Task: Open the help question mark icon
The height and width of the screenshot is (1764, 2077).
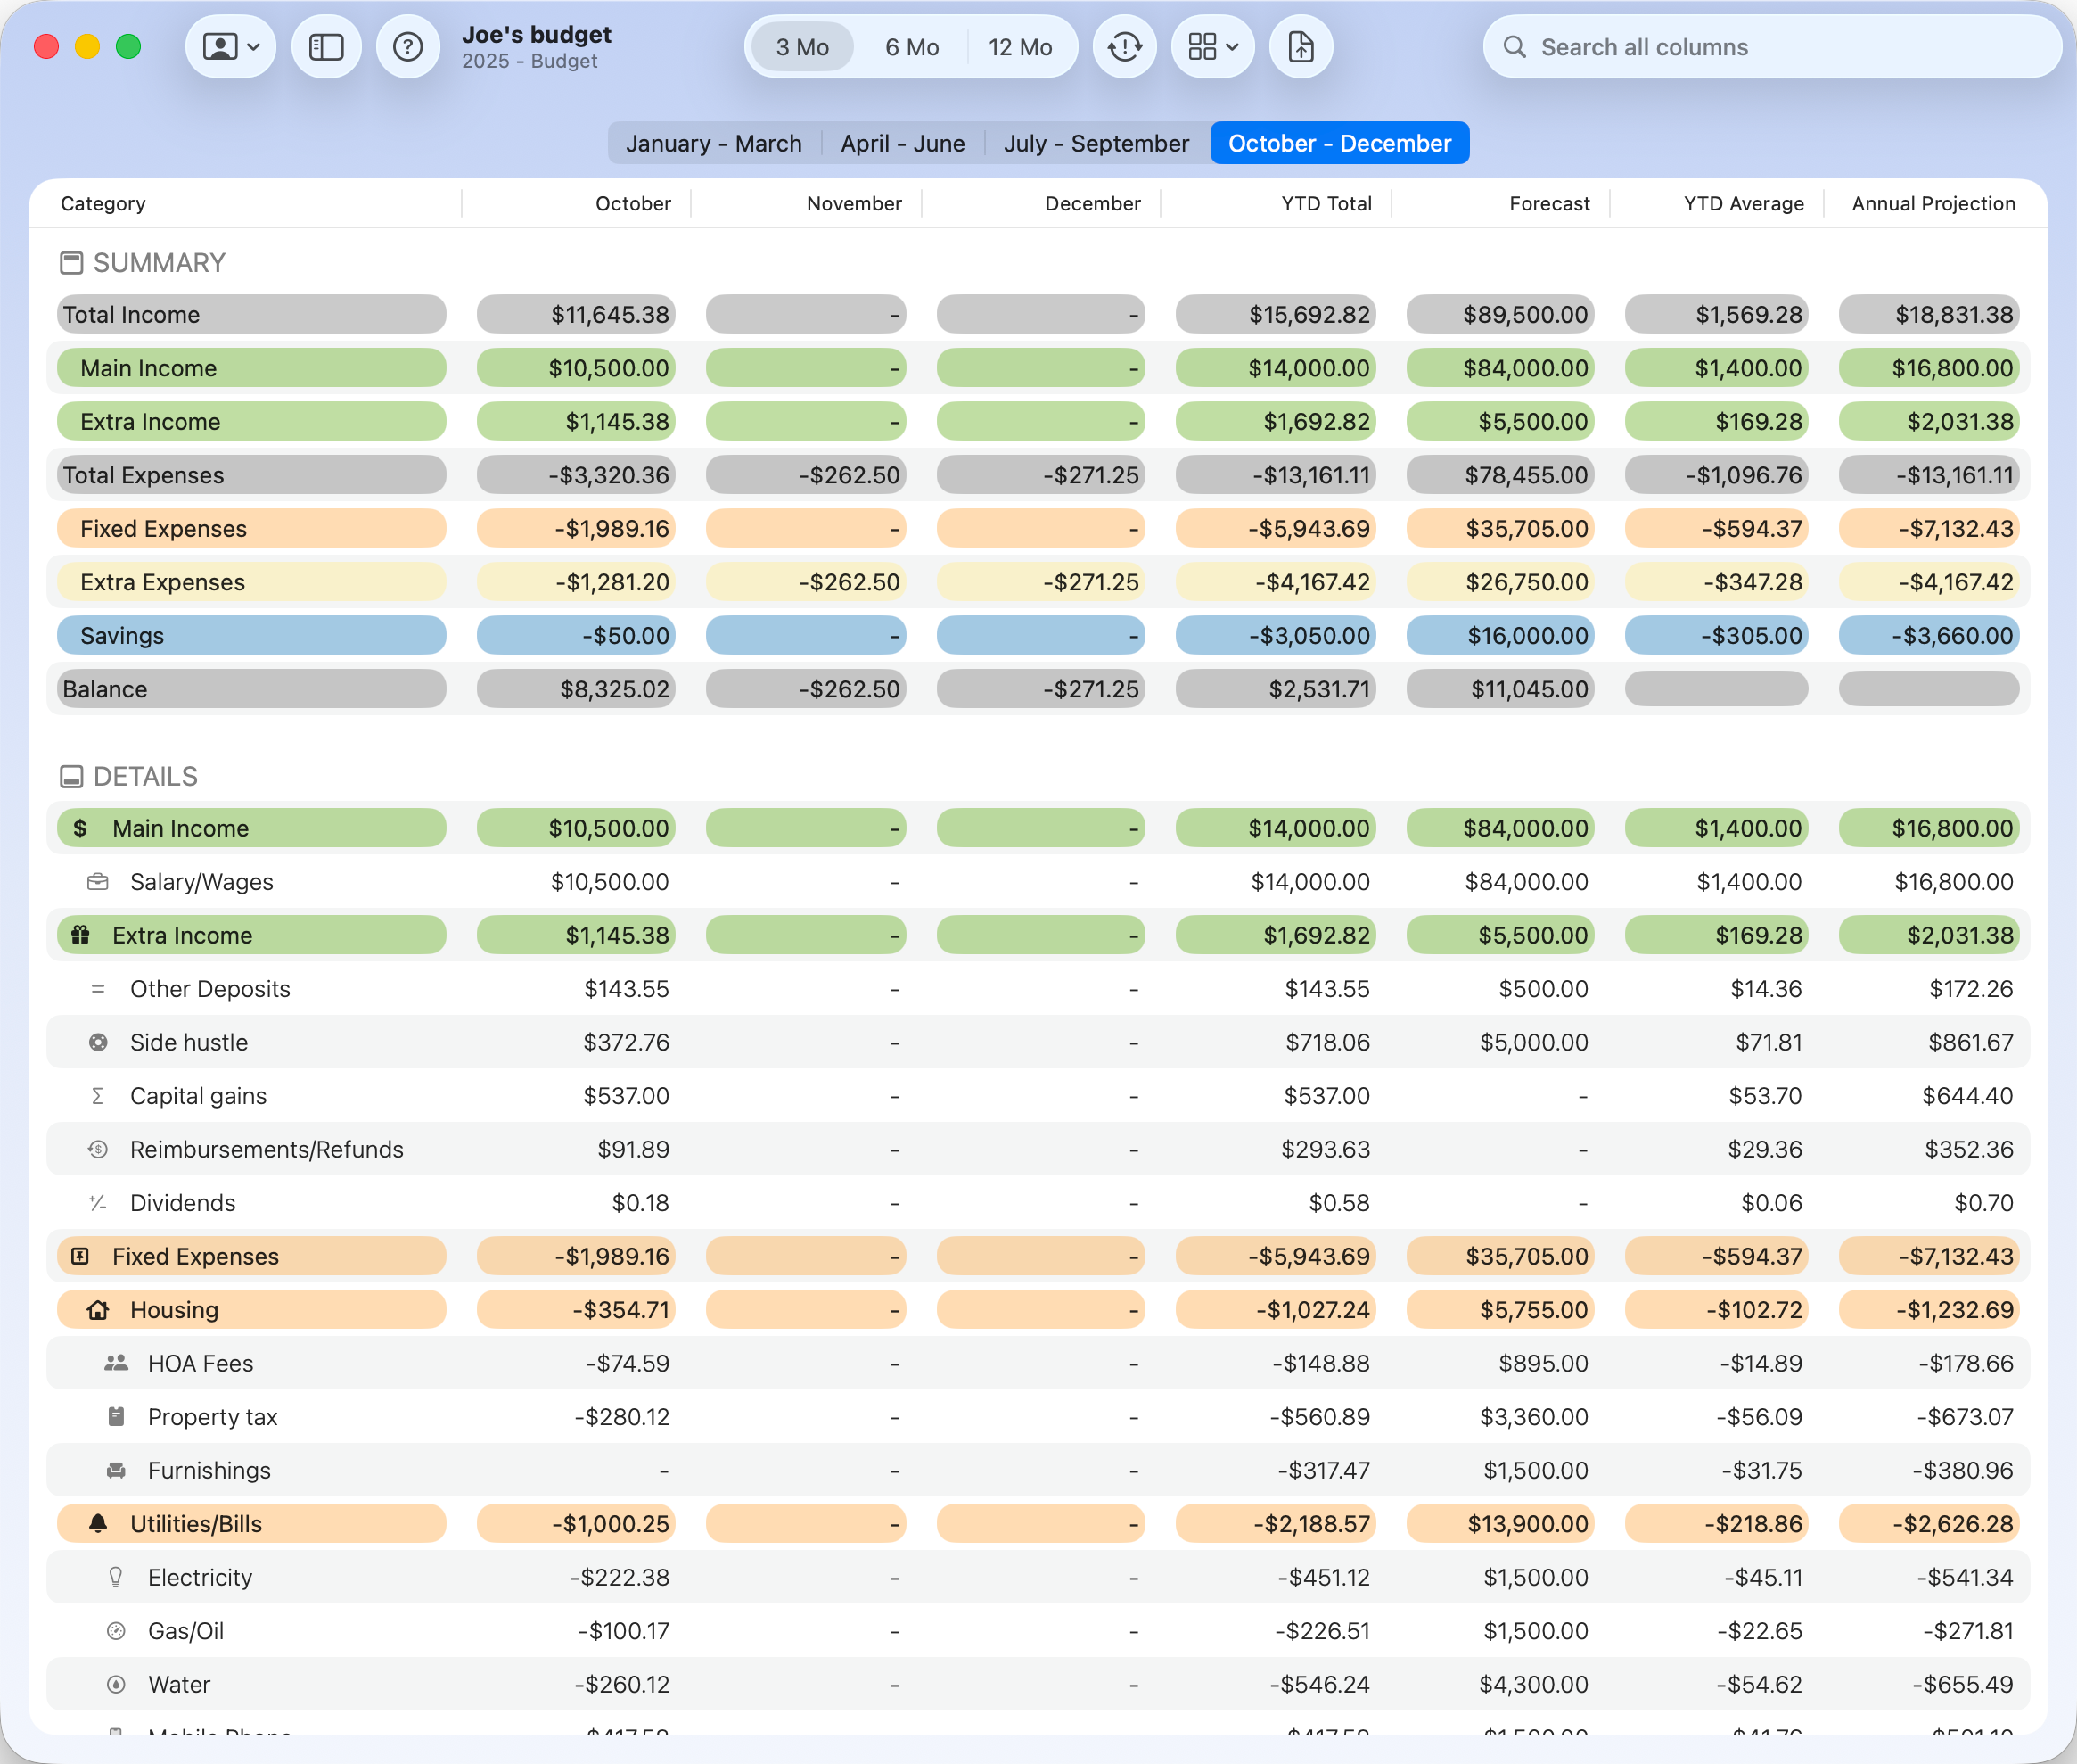Action: [x=407, y=47]
